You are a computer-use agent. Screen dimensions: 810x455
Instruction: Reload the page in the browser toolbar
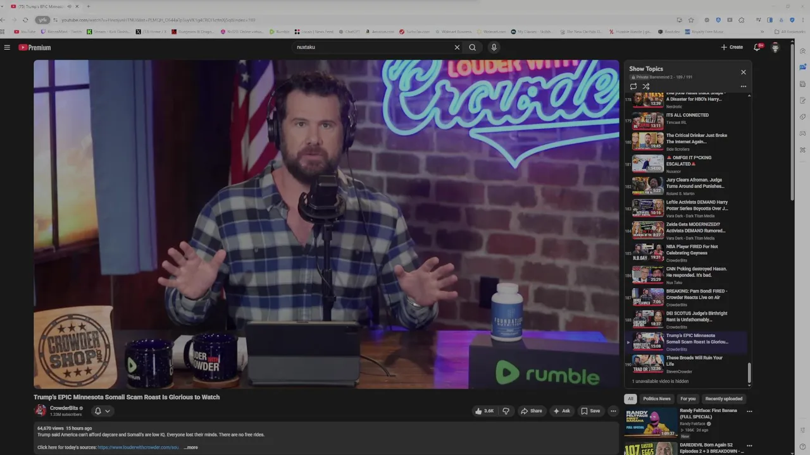coord(25,20)
